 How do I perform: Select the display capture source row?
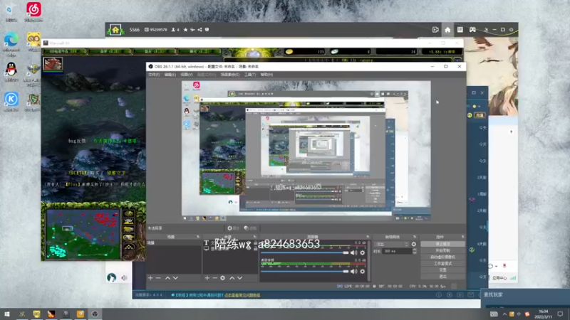coord(229,248)
